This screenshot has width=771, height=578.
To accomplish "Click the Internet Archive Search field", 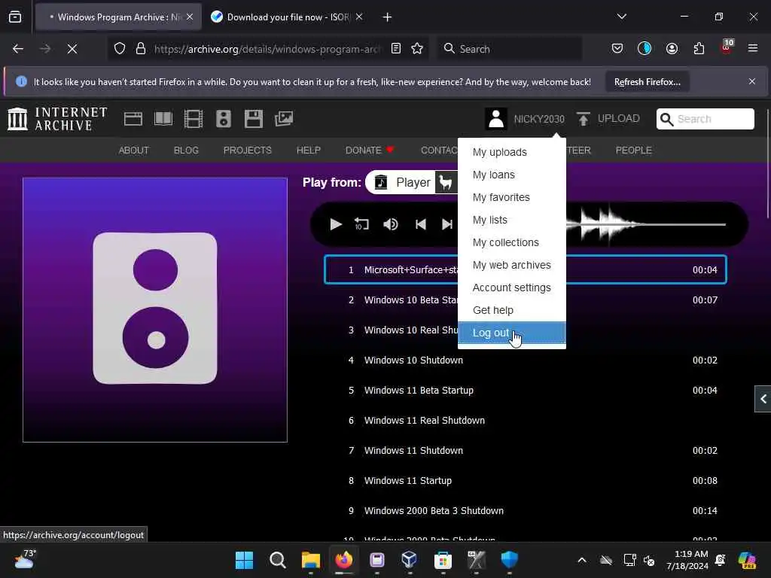I will click(705, 119).
